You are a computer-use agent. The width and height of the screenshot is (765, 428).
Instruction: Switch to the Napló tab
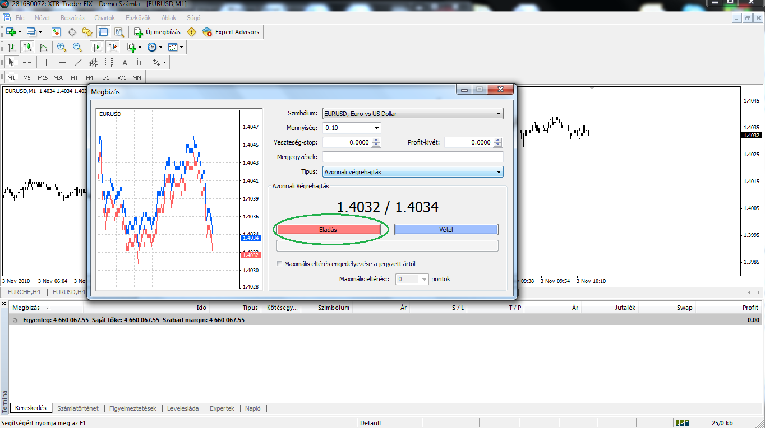click(253, 408)
